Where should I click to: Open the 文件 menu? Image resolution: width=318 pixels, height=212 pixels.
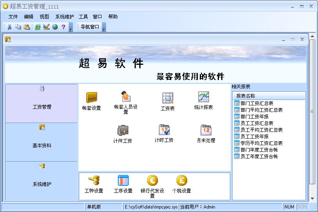[x=13, y=17]
